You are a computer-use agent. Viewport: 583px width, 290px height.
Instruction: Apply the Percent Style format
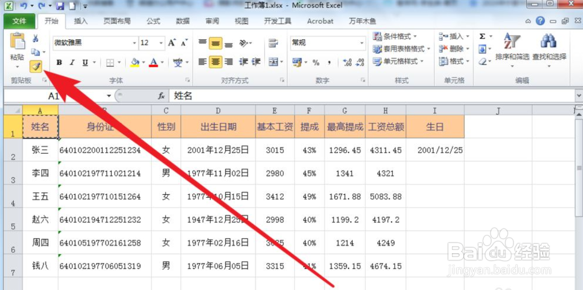point(316,63)
